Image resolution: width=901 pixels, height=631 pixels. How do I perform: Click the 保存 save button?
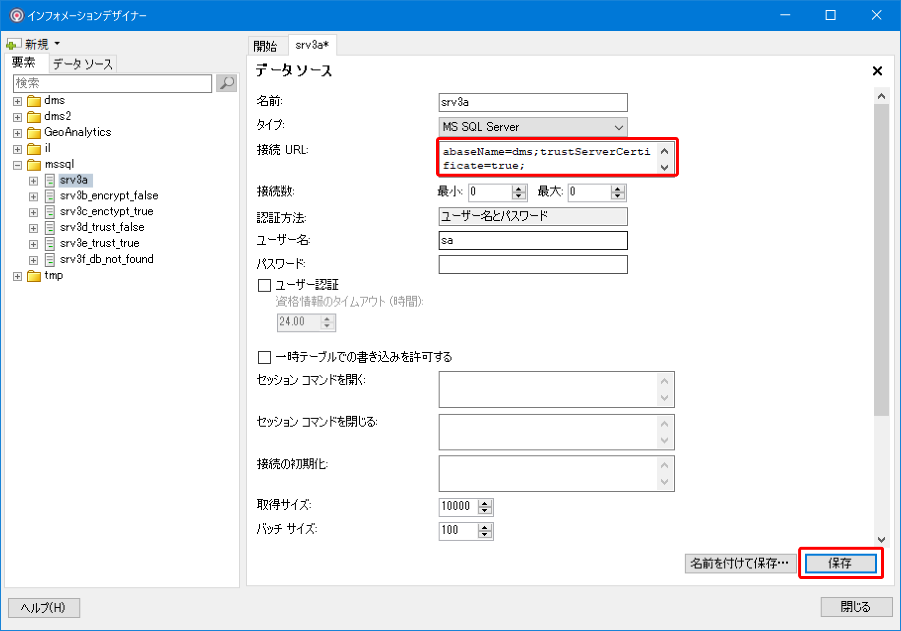coord(840,563)
